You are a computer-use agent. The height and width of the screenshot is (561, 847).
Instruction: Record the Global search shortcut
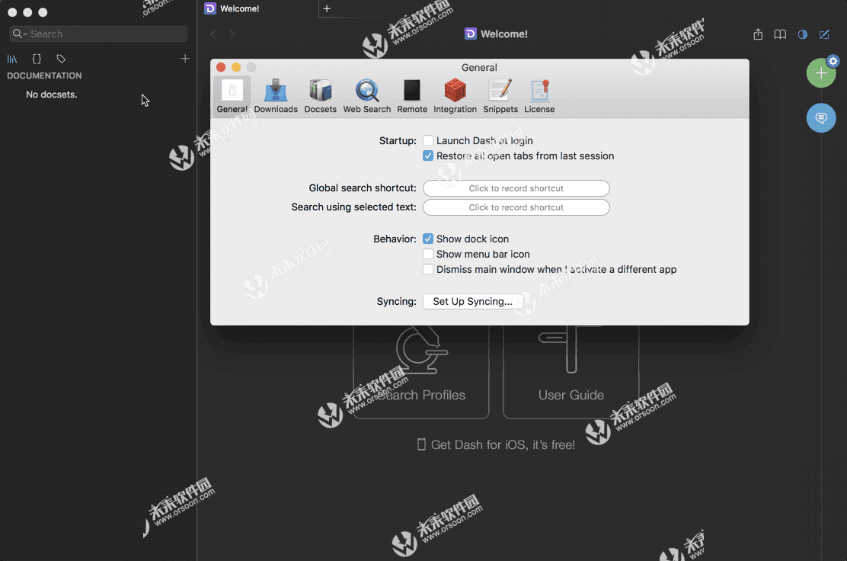(516, 188)
